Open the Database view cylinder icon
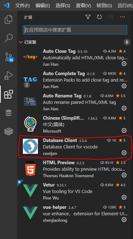The image size is (133, 239). pyautogui.click(x=9, y=113)
